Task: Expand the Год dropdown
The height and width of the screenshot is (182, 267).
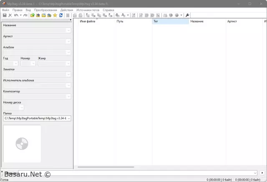Action: (x=16, y=64)
